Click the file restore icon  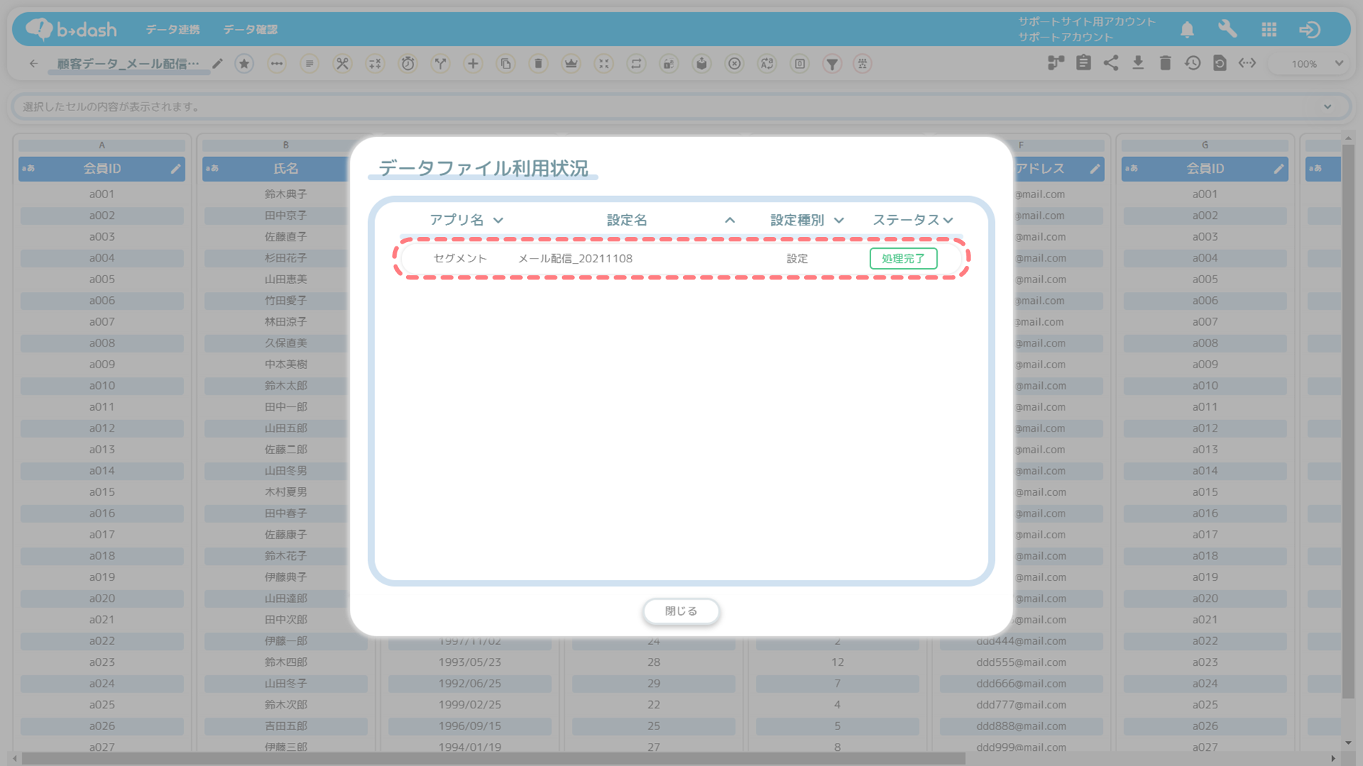click(x=1219, y=63)
